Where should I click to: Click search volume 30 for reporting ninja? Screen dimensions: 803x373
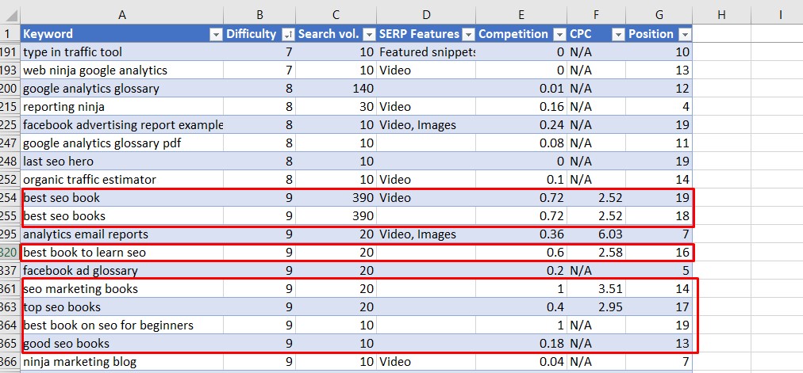(x=336, y=107)
